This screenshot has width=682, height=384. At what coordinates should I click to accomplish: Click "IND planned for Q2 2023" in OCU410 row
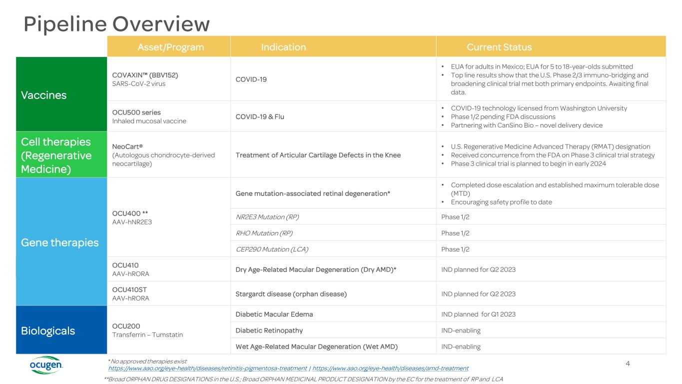[479, 269]
